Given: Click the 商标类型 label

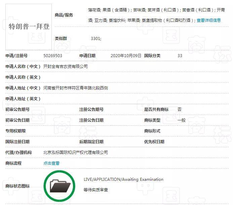Looking at the screenshot, I should (x=152, y=120).
